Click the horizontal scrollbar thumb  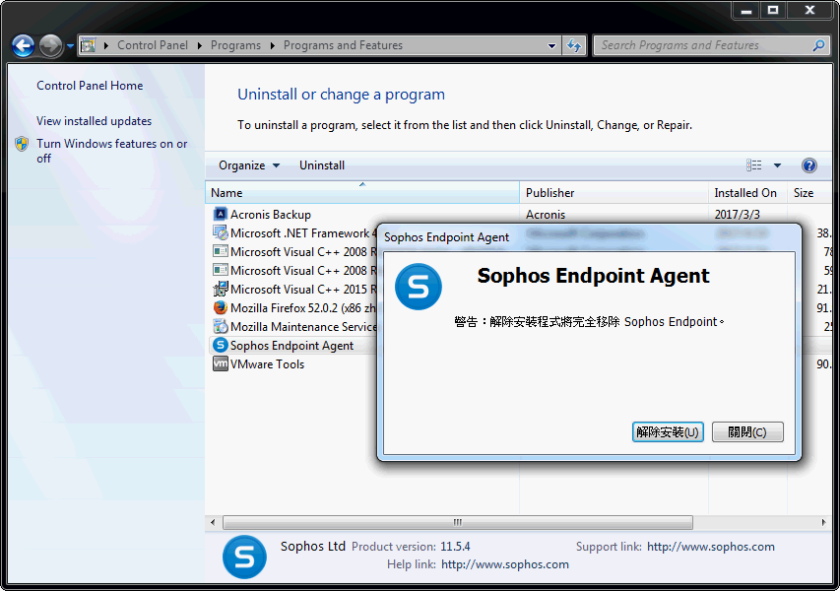point(458,522)
